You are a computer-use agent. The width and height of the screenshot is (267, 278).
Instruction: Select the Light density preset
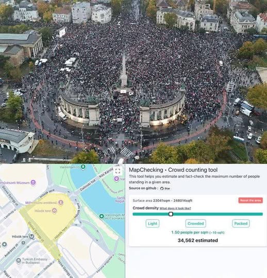coord(153,223)
